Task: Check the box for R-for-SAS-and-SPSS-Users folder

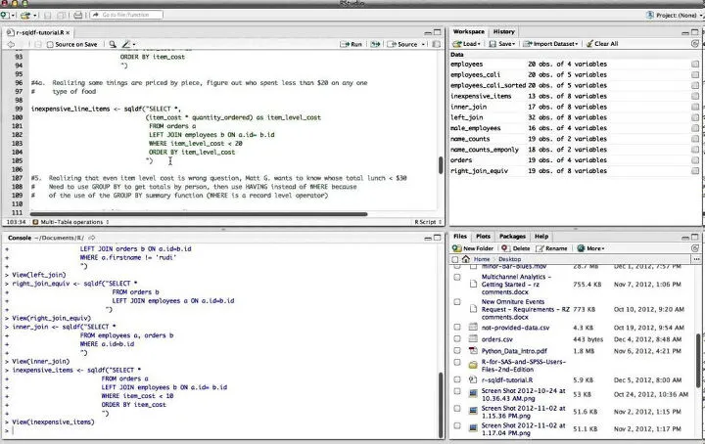Action: coord(457,362)
